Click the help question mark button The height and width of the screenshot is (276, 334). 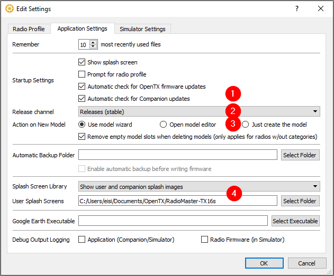[x=297, y=8]
